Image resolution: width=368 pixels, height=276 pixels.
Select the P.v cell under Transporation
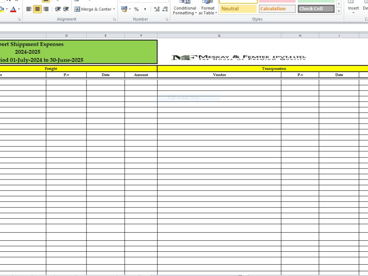[300, 75]
